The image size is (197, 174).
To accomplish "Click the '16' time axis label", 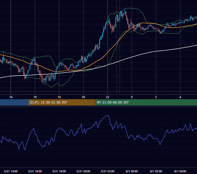I will point(35,97).
